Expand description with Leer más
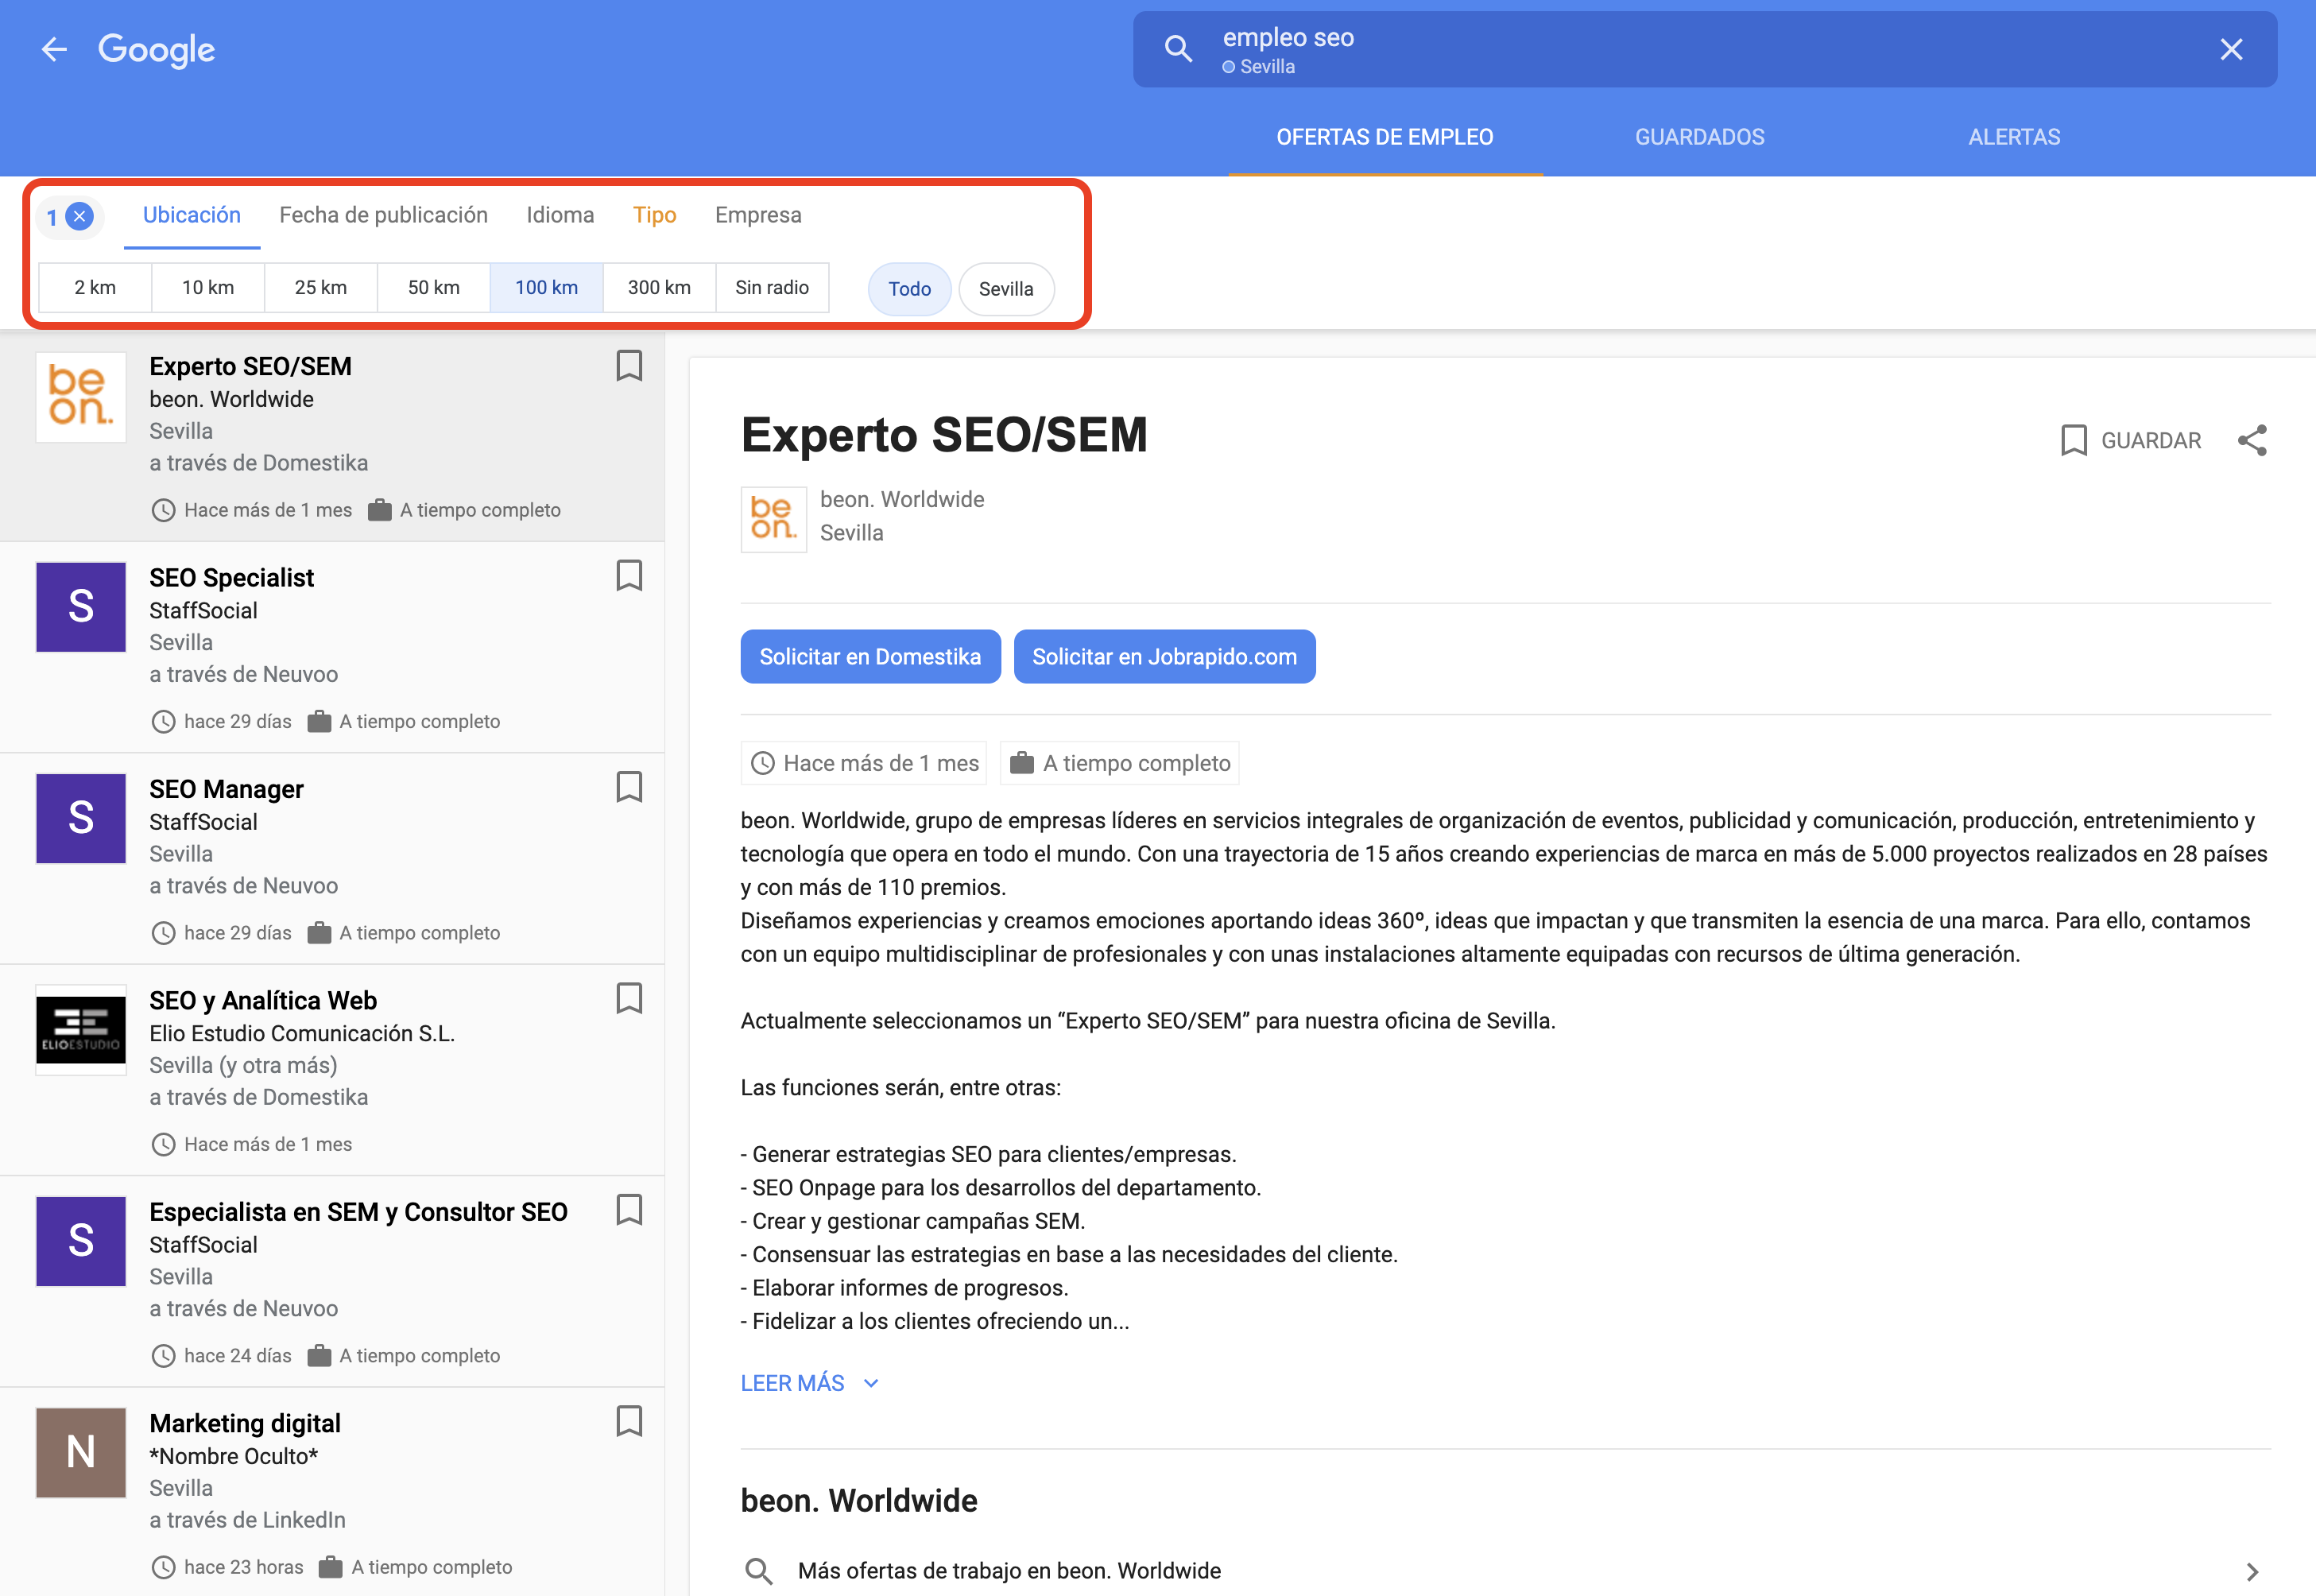 810,1383
